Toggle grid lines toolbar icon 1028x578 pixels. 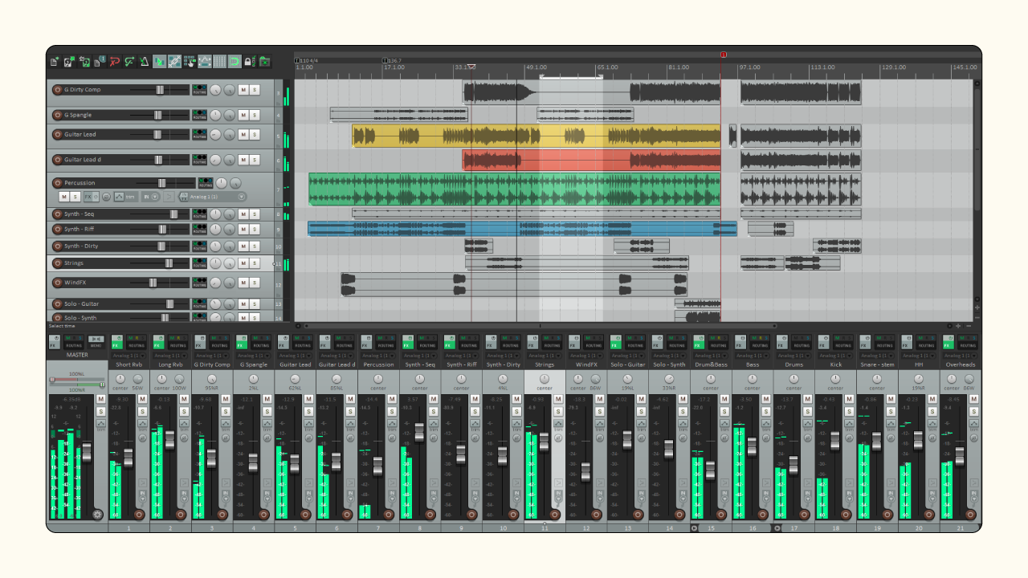219,62
